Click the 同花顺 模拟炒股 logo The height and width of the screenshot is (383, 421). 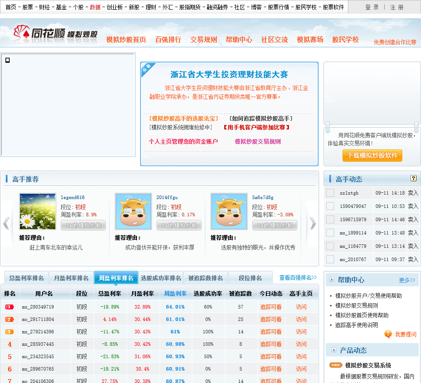(x=55, y=34)
